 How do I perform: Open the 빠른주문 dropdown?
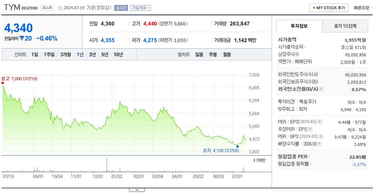[x=363, y=8]
